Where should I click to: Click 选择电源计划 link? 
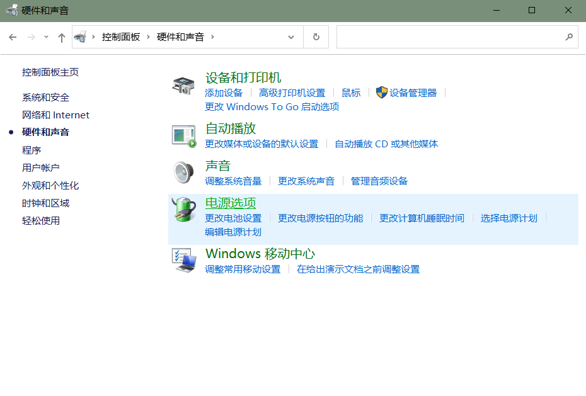[x=508, y=218]
